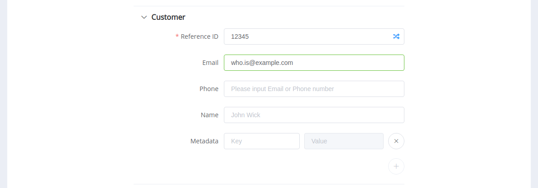This screenshot has width=538, height=188.
Task: Click the Email field label
Action: pyautogui.click(x=210, y=63)
